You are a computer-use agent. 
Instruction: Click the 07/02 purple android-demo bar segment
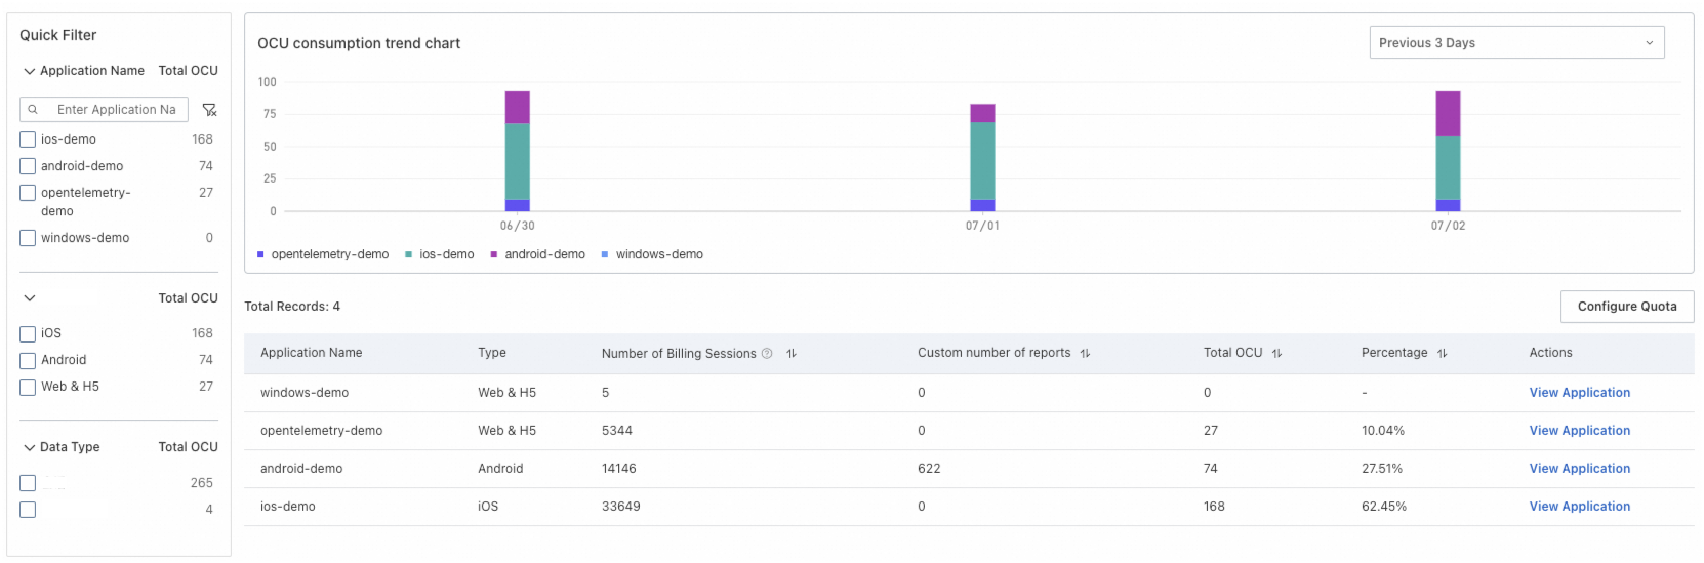tap(1447, 114)
